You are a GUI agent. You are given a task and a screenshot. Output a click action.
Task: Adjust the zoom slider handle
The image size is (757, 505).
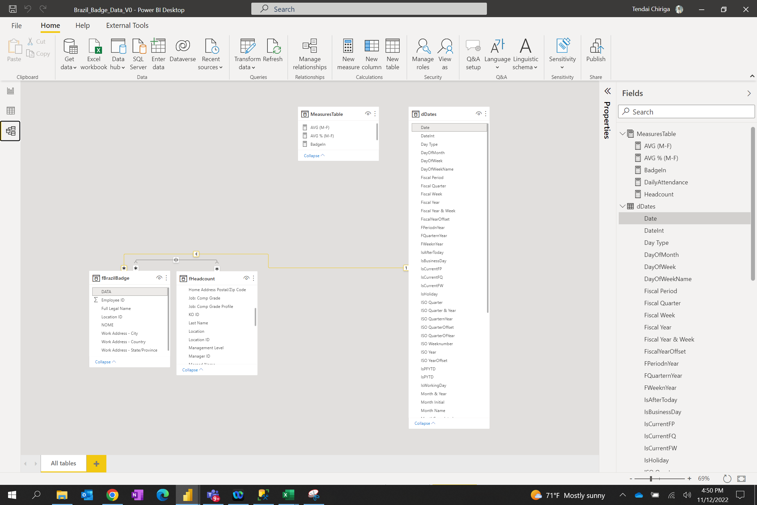click(651, 479)
